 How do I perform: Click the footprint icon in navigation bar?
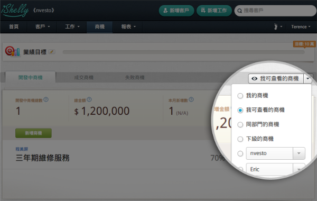click(275, 26)
